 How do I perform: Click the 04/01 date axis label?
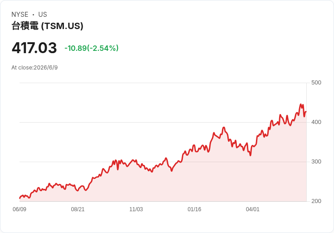click(253, 209)
